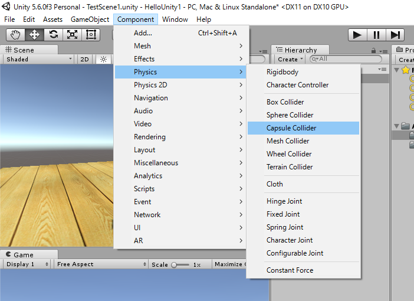
Task: Open the Help menu
Action: pos(203,19)
